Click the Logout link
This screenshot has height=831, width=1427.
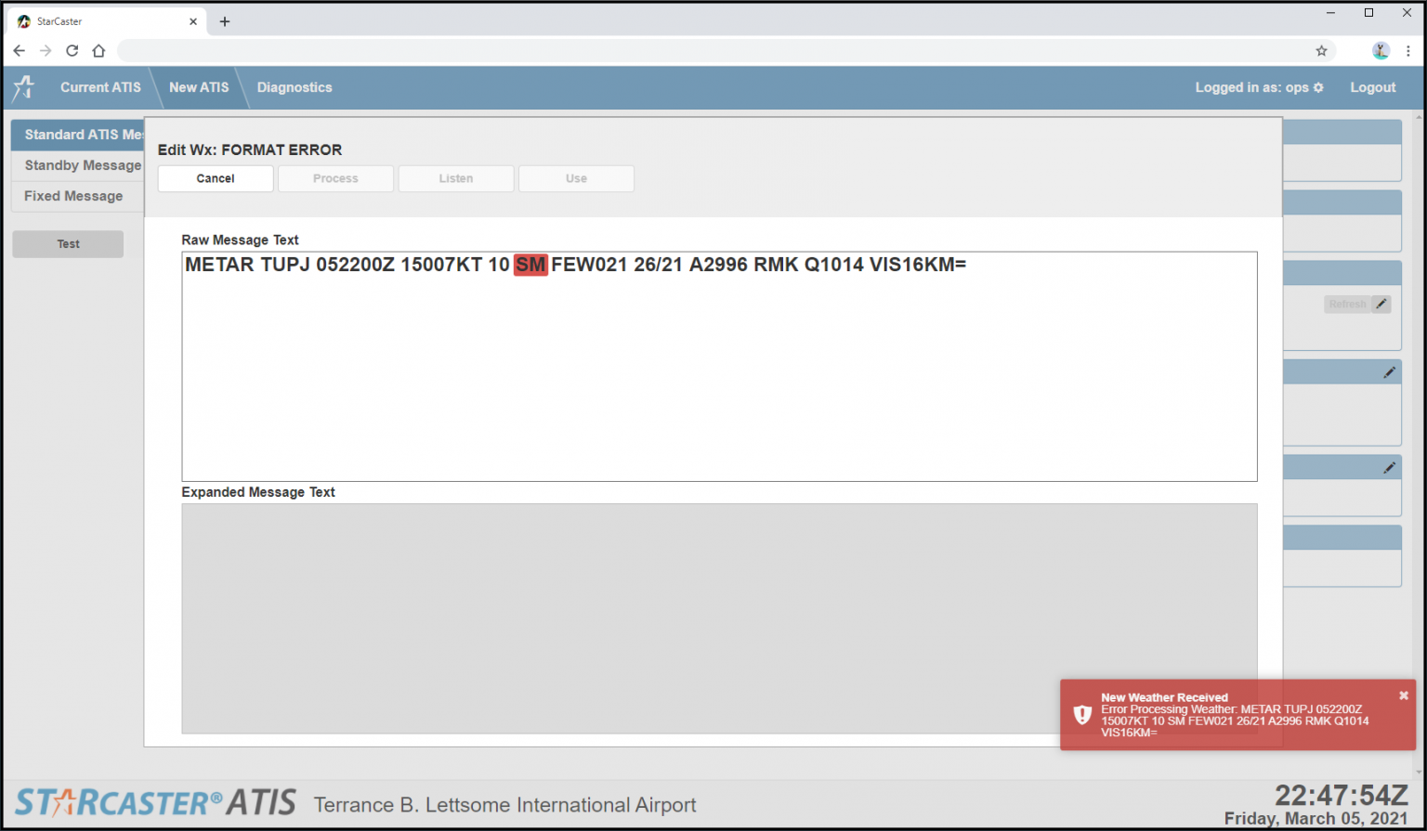click(x=1372, y=87)
